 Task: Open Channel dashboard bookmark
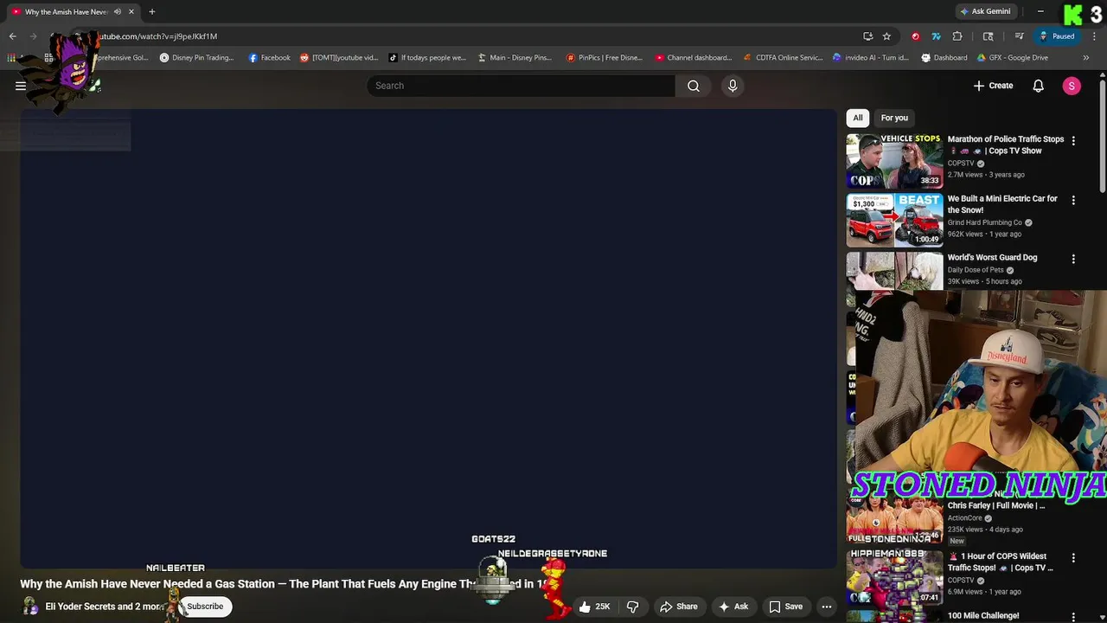(x=694, y=58)
